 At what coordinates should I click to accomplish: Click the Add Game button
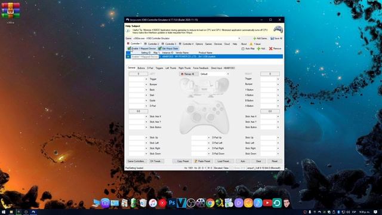(x=260, y=38)
